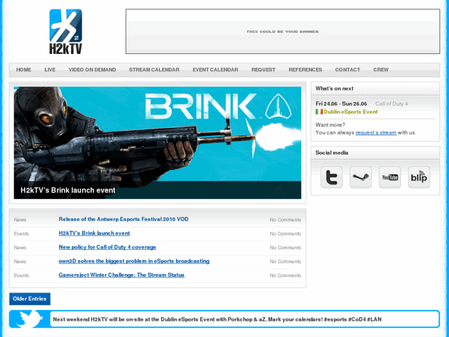Open 'New policy for Call of Duty 4 coverage'
Image resolution: width=449 pixels, height=337 pixels.
(x=107, y=247)
